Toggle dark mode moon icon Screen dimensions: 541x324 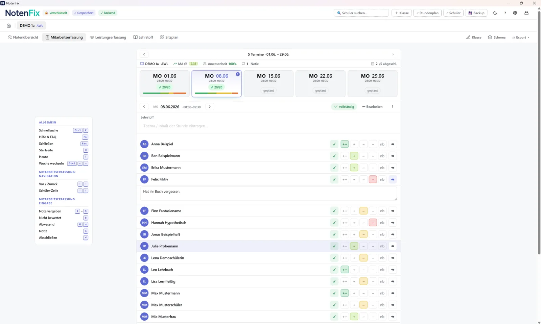(x=495, y=13)
